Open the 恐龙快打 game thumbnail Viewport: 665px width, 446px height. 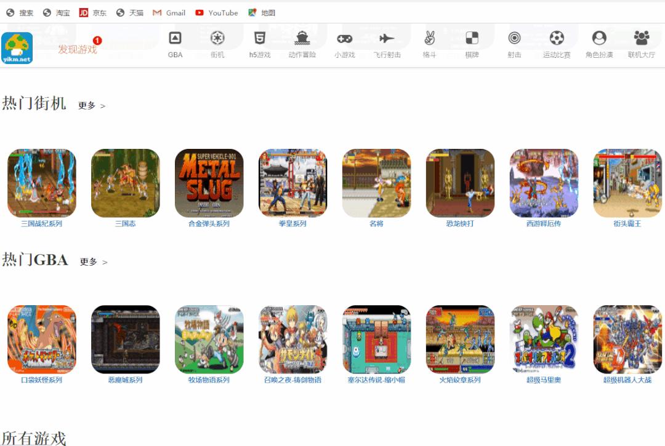[x=460, y=183]
